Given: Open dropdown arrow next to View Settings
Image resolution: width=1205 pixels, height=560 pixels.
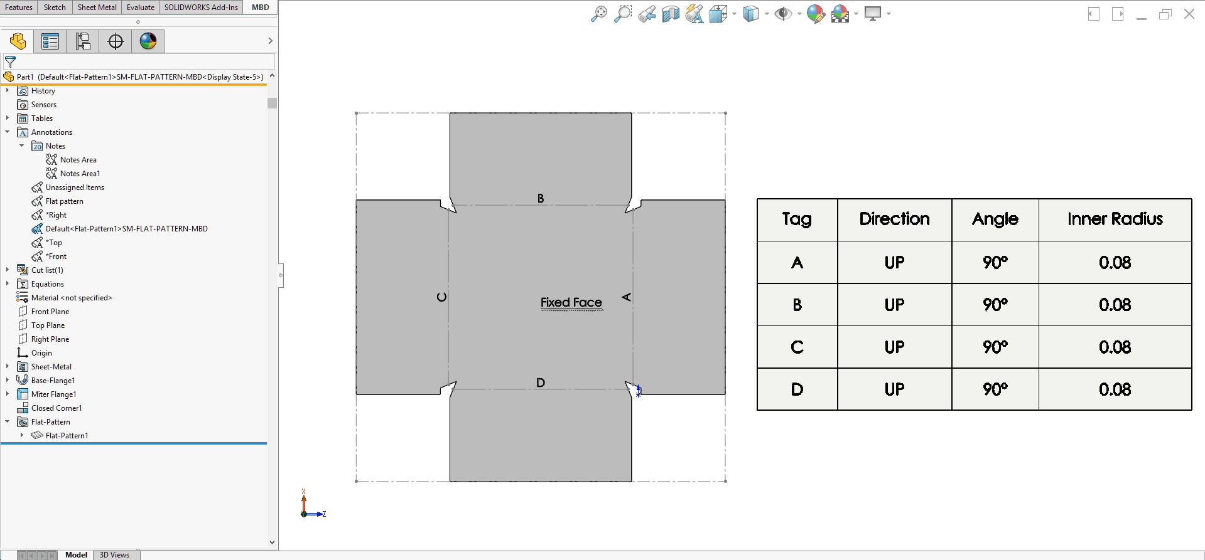Looking at the screenshot, I should (889, 14).
